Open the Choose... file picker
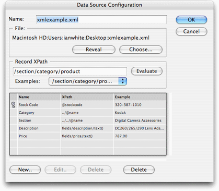 [x=141, y=50]
